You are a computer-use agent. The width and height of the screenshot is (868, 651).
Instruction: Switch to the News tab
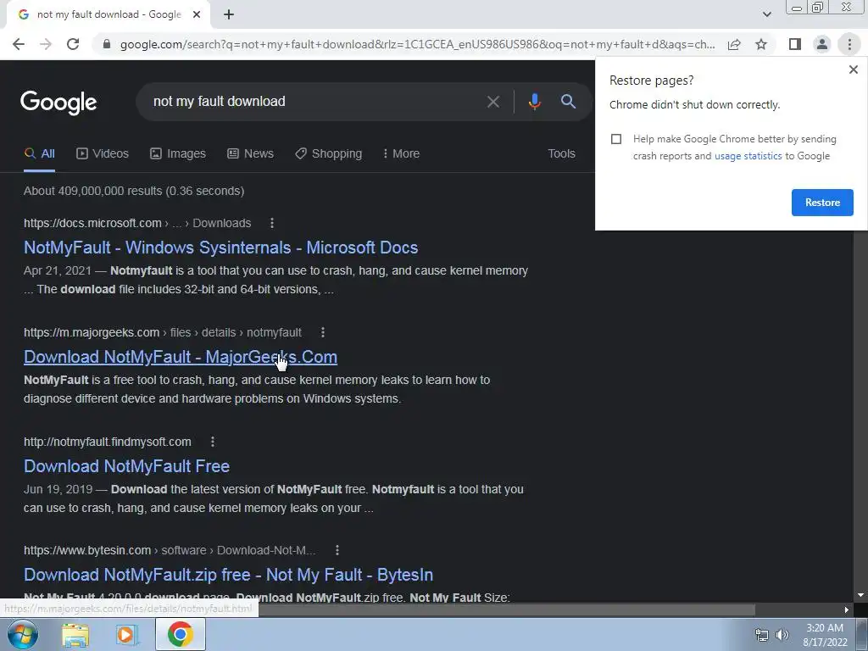click(250, 154)
